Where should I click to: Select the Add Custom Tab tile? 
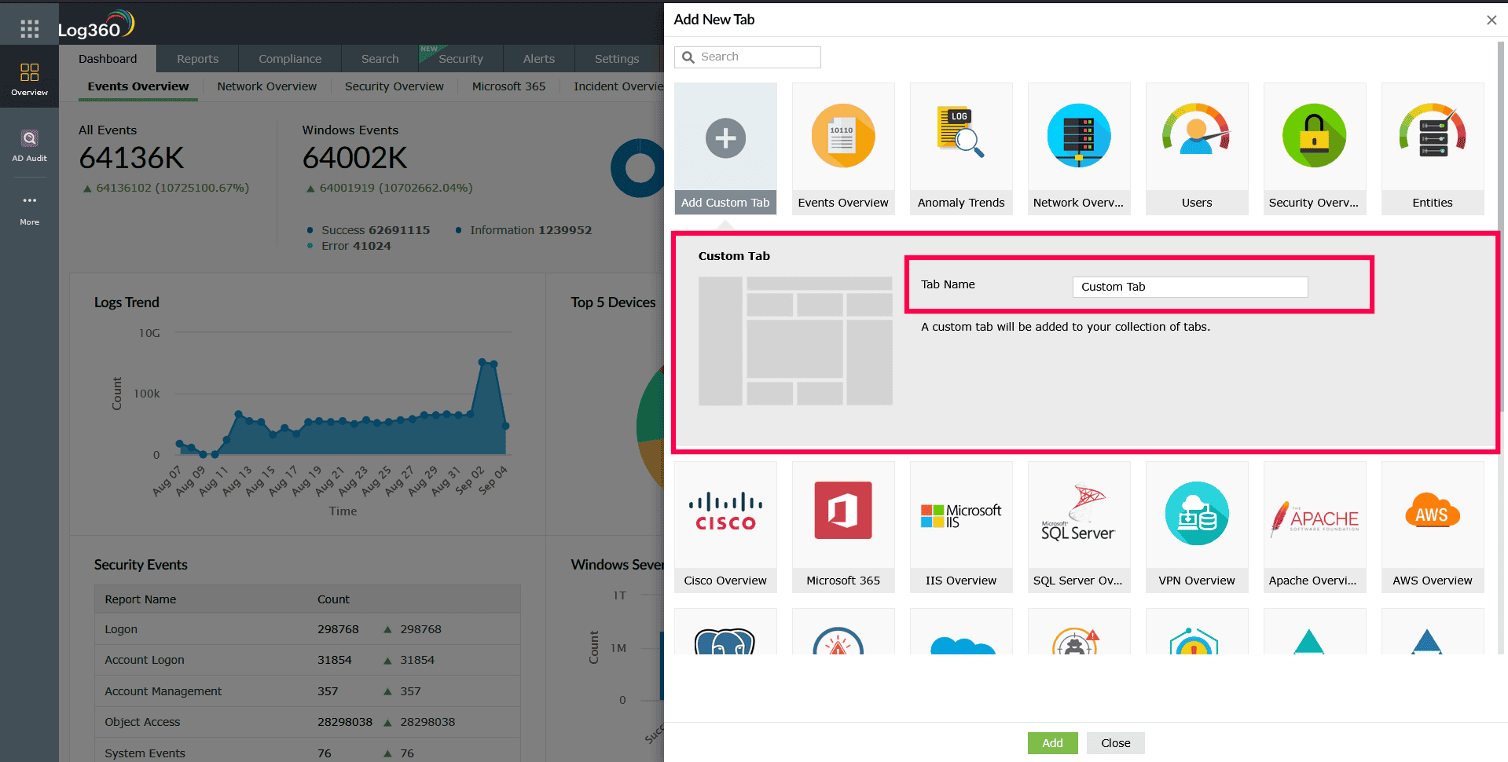coord(725,148)
